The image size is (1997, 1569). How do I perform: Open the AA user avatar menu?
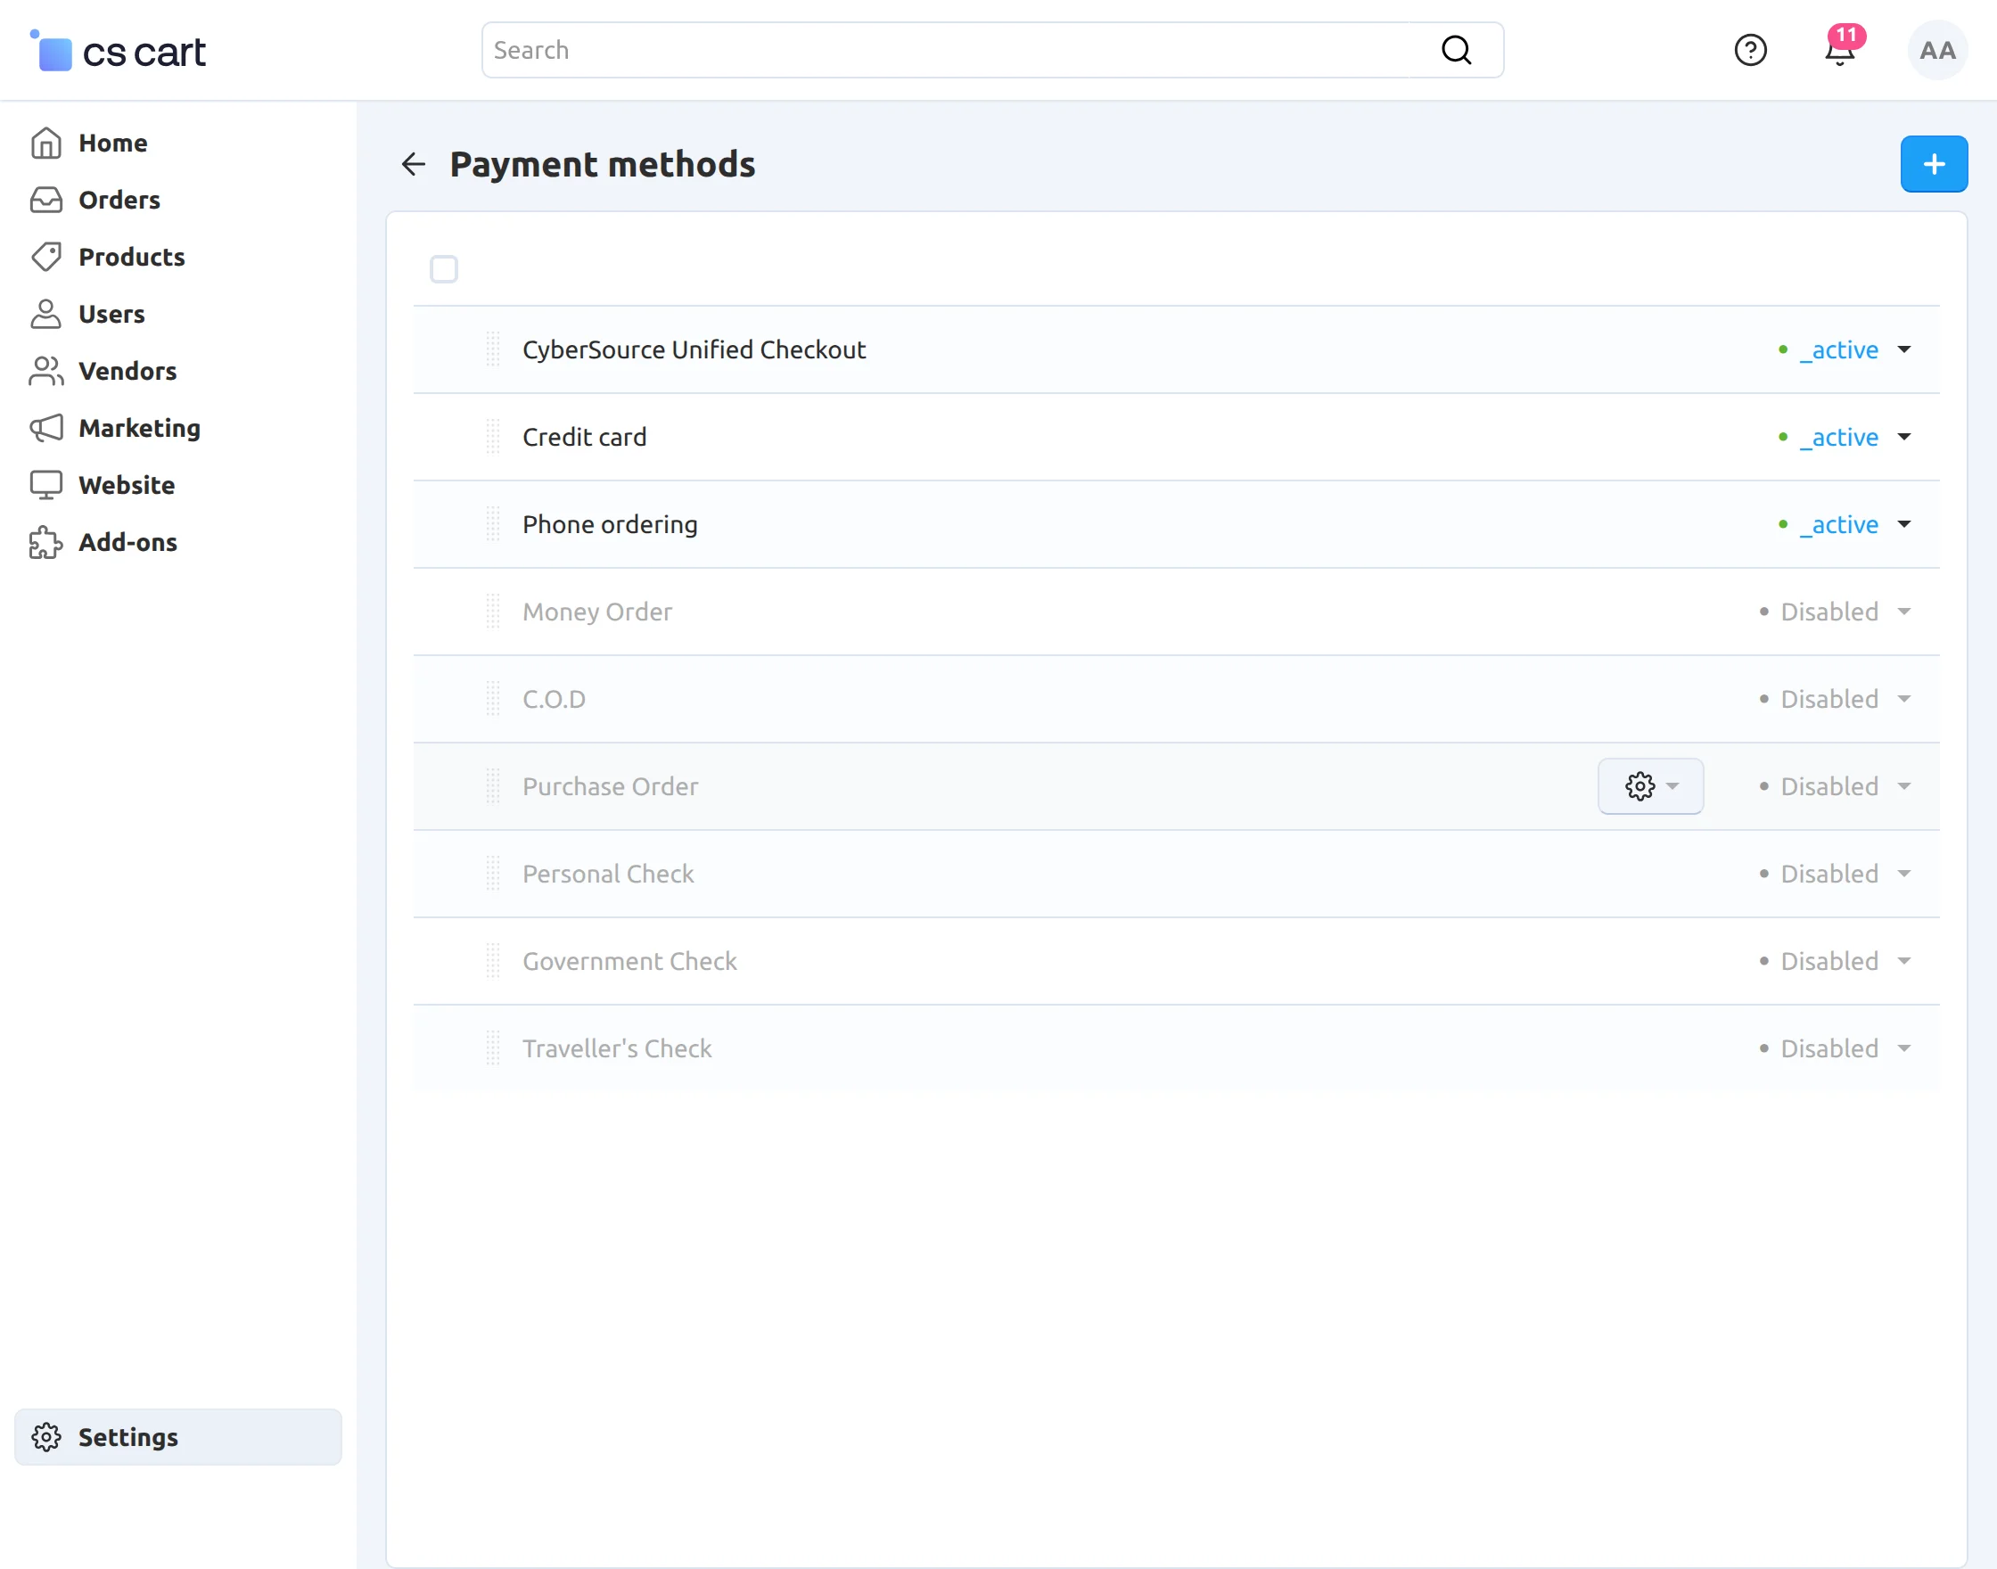tap(1936, 51)
